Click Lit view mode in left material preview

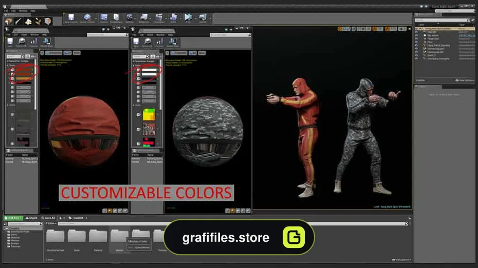point(68,53)
